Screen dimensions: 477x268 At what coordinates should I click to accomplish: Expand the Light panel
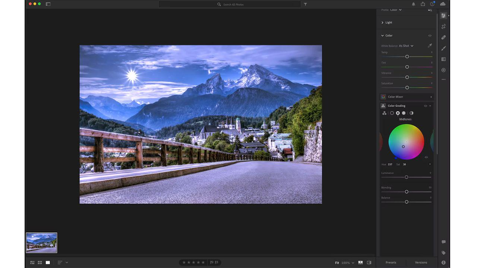388,22
